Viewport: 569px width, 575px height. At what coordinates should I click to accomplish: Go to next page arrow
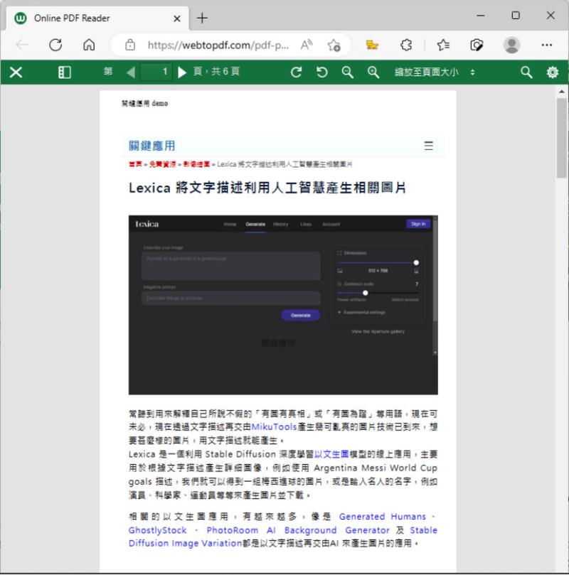click(181, 72)
